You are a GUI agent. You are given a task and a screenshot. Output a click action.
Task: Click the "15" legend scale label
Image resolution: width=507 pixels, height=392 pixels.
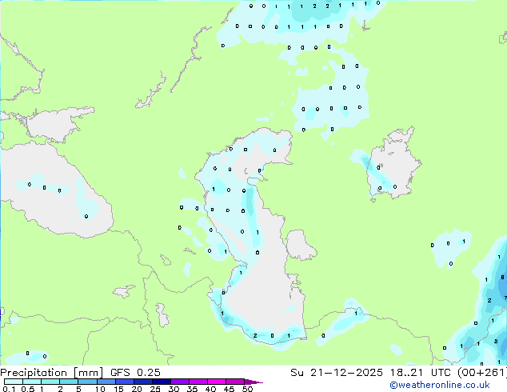[118, 389]
